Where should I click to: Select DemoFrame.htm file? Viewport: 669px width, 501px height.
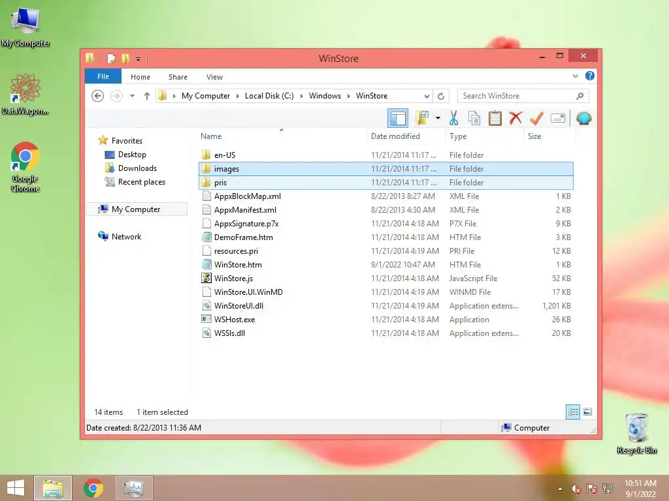pyautogui.click(x=385, y=237)
